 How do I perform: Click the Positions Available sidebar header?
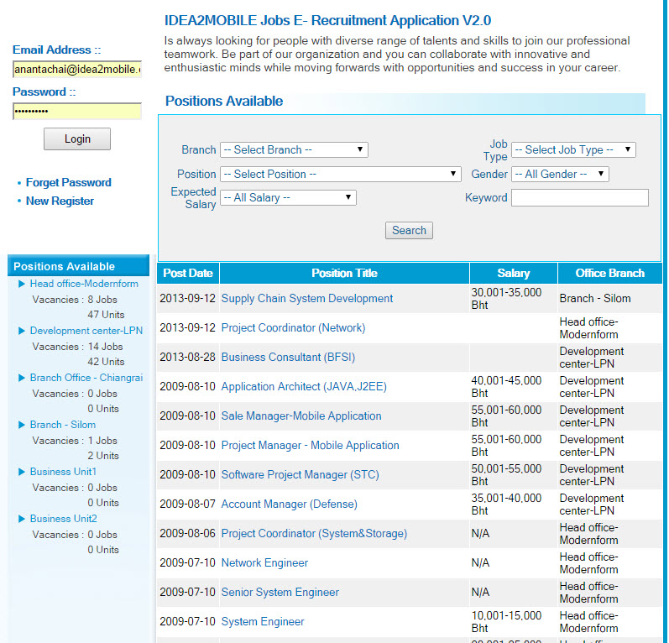click(79, 266)
